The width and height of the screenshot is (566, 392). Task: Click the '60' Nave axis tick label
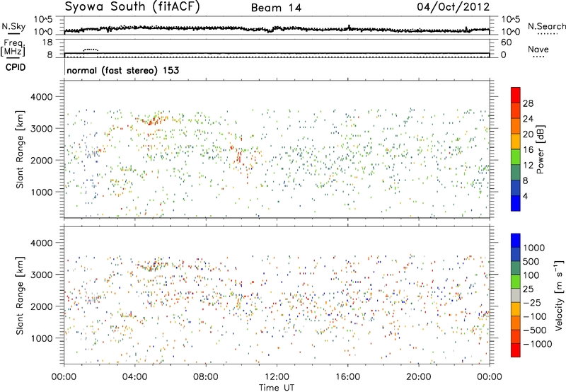coord(506,42)
